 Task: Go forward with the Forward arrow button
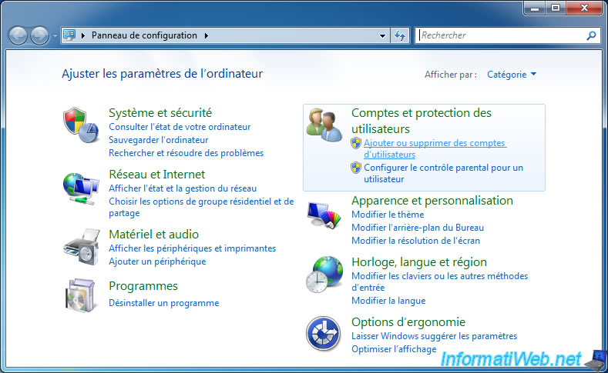(x=39, y=35)
